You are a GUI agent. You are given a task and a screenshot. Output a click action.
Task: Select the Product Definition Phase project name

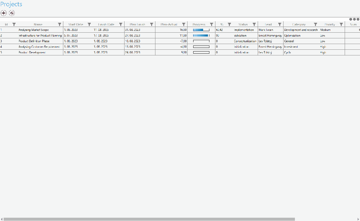[x=34, y=41]
